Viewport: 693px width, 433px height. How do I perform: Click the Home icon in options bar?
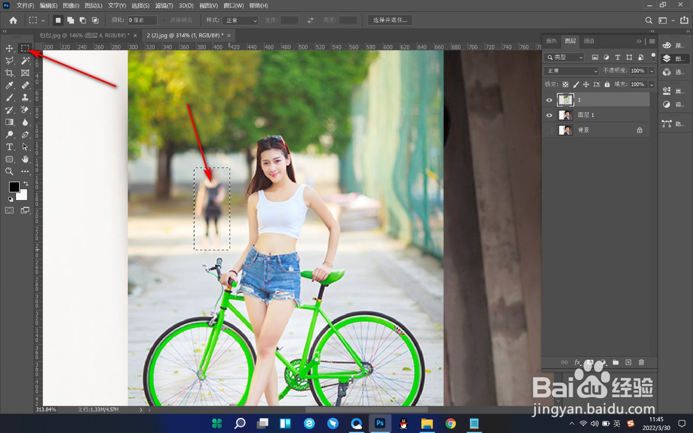[x=13, y=20]
